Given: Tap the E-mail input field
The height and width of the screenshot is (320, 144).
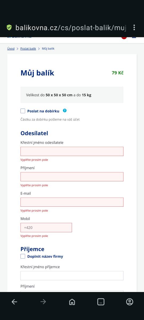Looking at the screenshot, I should [72, 202].
